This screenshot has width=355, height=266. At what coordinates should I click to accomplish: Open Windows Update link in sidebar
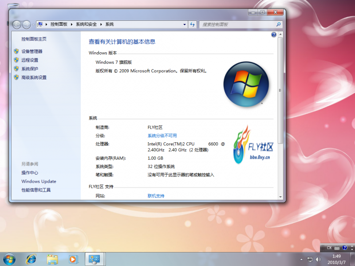tap(39, 181)
